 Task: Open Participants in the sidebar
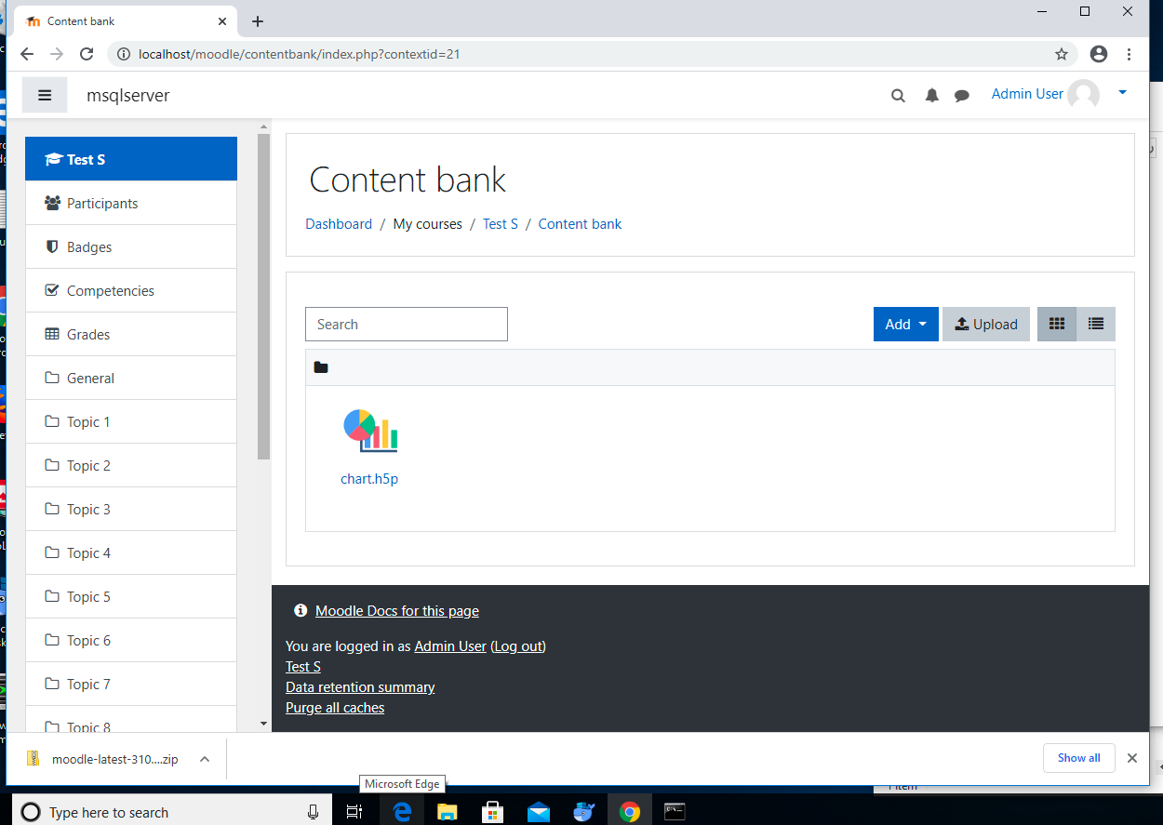click(131, 203)
